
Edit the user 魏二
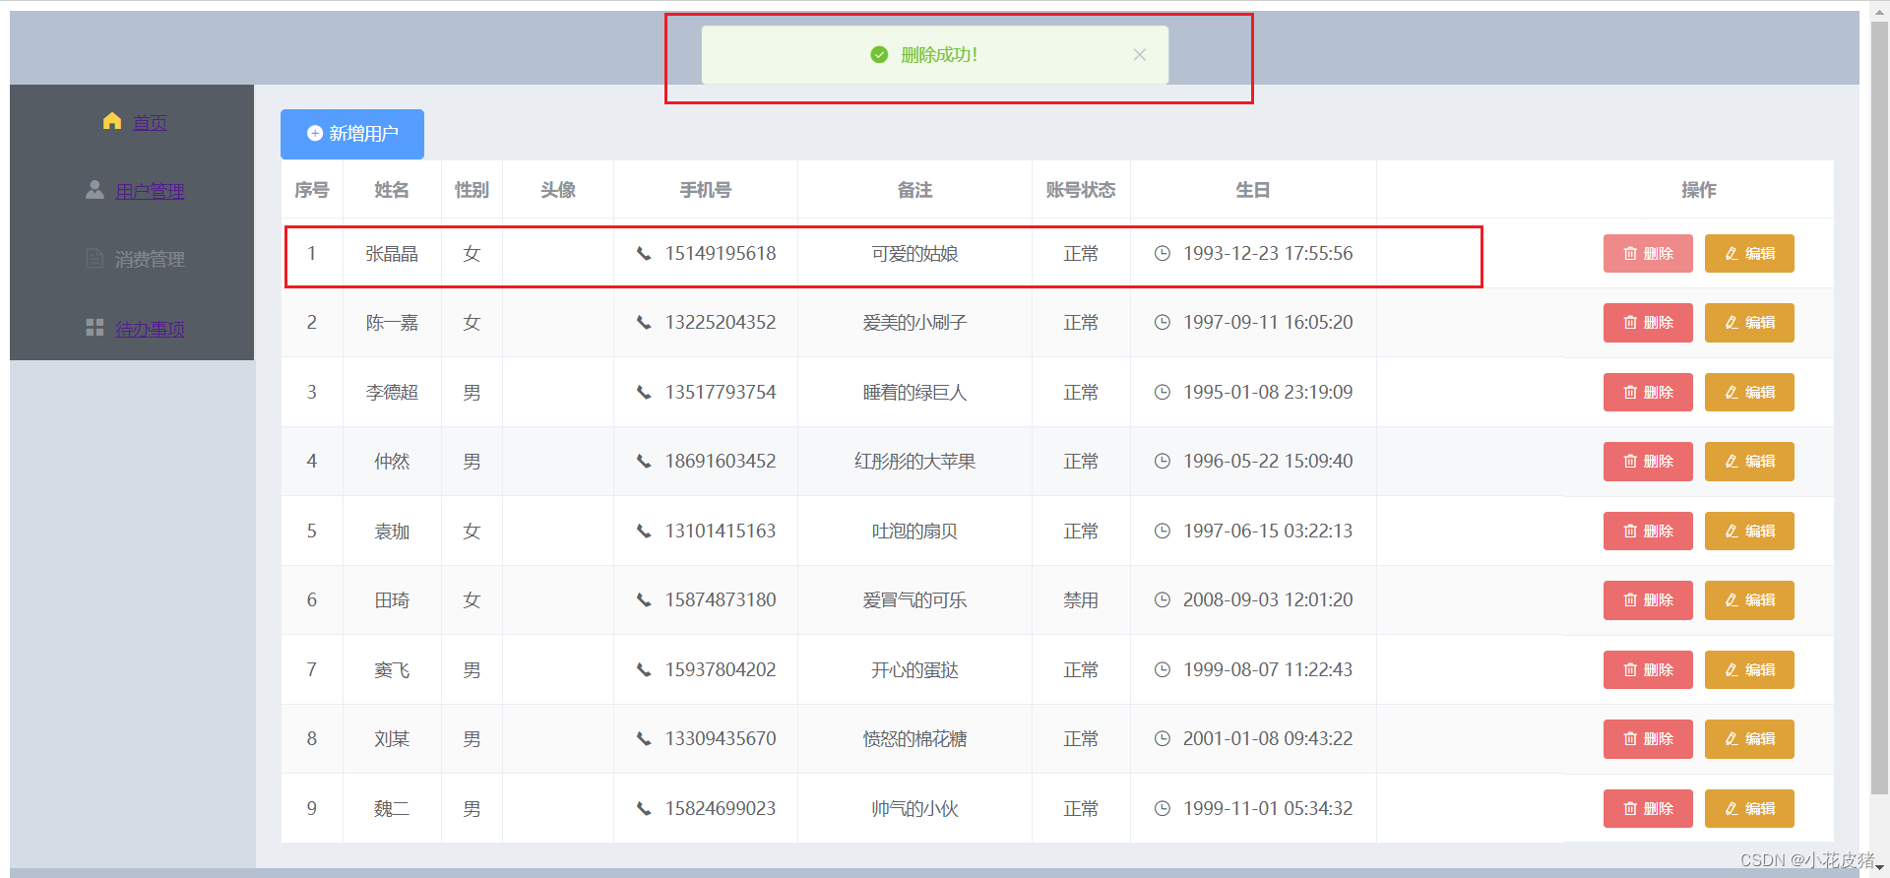click(x=1749, y=809)
